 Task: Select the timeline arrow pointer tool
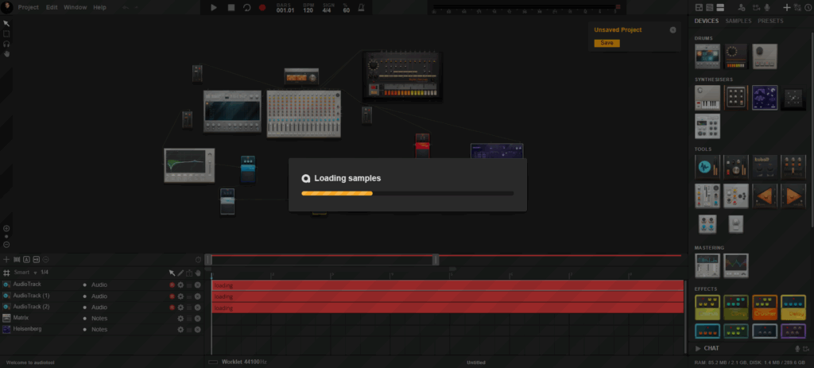172,273
